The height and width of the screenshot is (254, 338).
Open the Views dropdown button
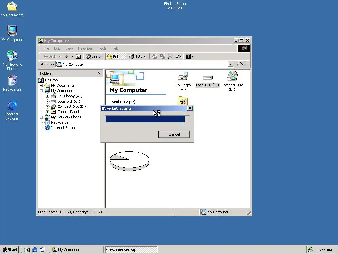189,56
